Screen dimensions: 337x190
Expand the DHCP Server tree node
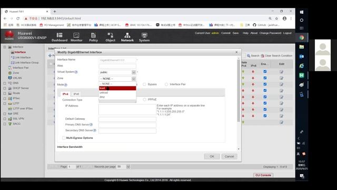click(x=5, y=88)
